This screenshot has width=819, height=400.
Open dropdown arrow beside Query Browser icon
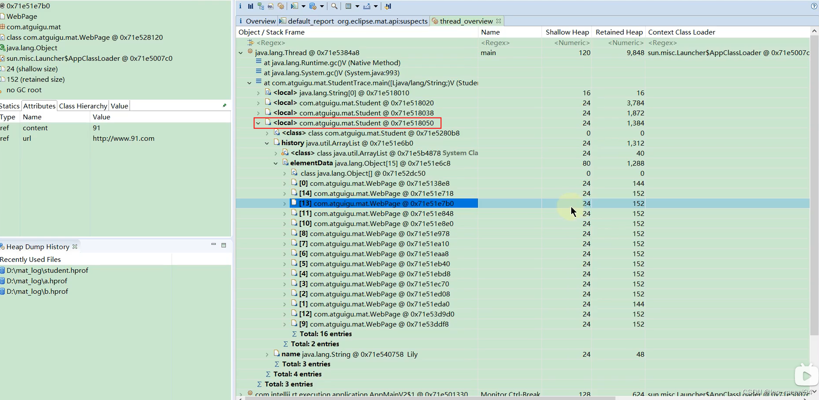coord(322,6)
